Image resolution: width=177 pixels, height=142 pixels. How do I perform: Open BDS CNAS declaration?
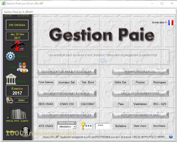click(46, 104)
